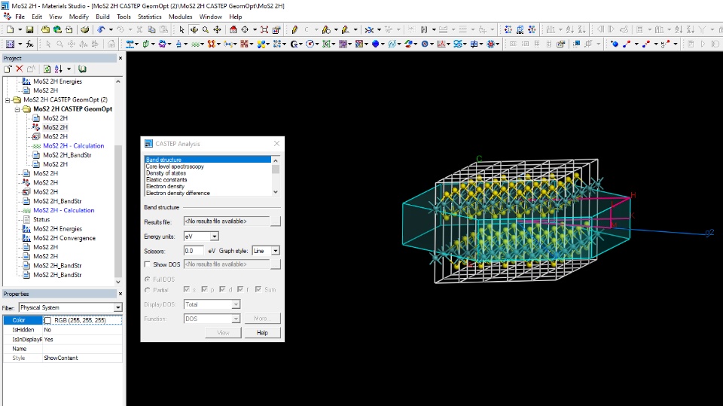Image resolution: width=723 pixels, height=406 pixels.
Task: Toggle the 'f' orbital checkbox
Action: click(x=240, y=289)
